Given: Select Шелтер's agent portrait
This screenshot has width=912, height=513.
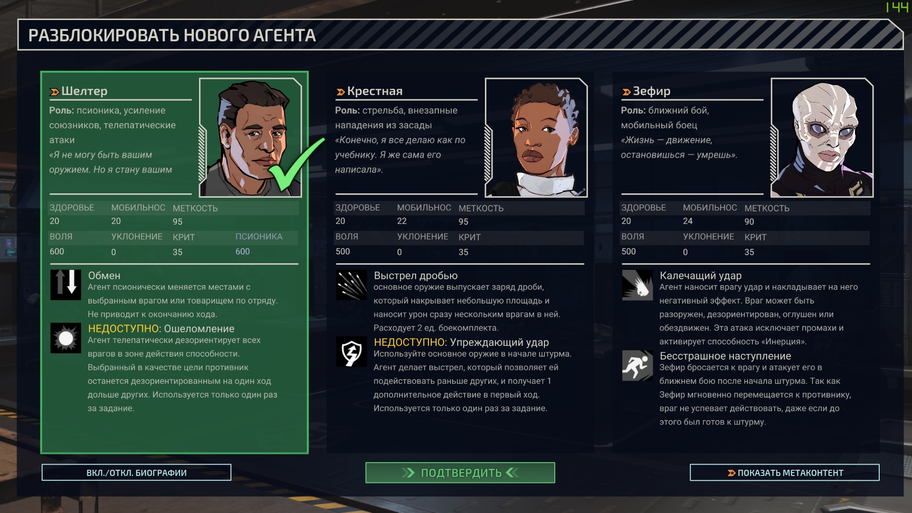Looking at the screenshot, I should pyautogui.click(x=250, y=137).
